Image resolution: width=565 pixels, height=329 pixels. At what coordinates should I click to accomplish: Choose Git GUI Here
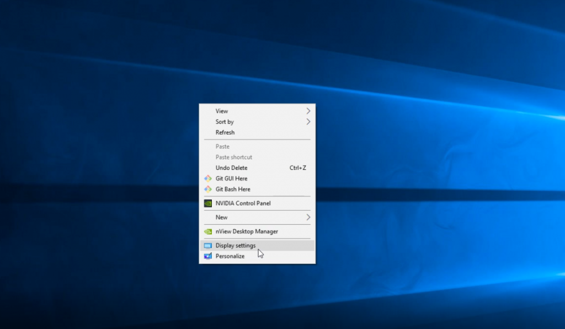click(x=257, y=179)
